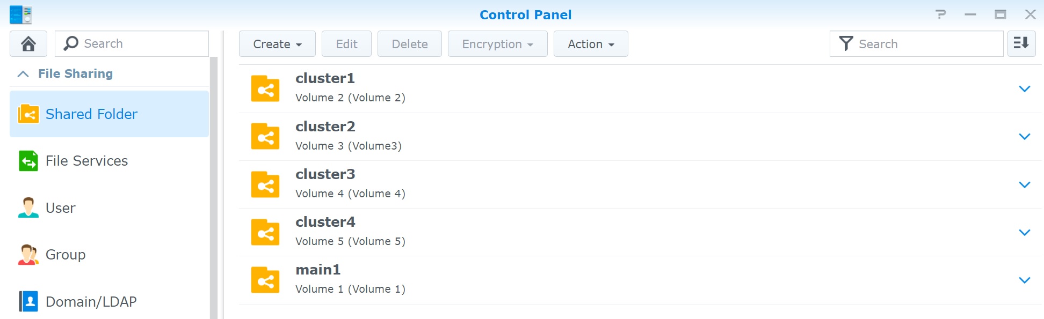This screenshot has width=1044, height=319.
Task: Click the cluster3 shared folder icon
Action: pos(265,184)
